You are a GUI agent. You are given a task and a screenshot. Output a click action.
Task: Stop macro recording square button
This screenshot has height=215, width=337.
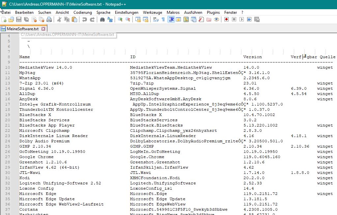click(234, 19)
